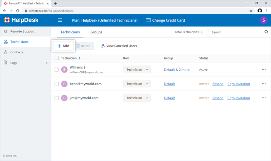Open 'Default & 2 more' group link
The height and width of the screenshot is (161, 271).
(176, 70)
